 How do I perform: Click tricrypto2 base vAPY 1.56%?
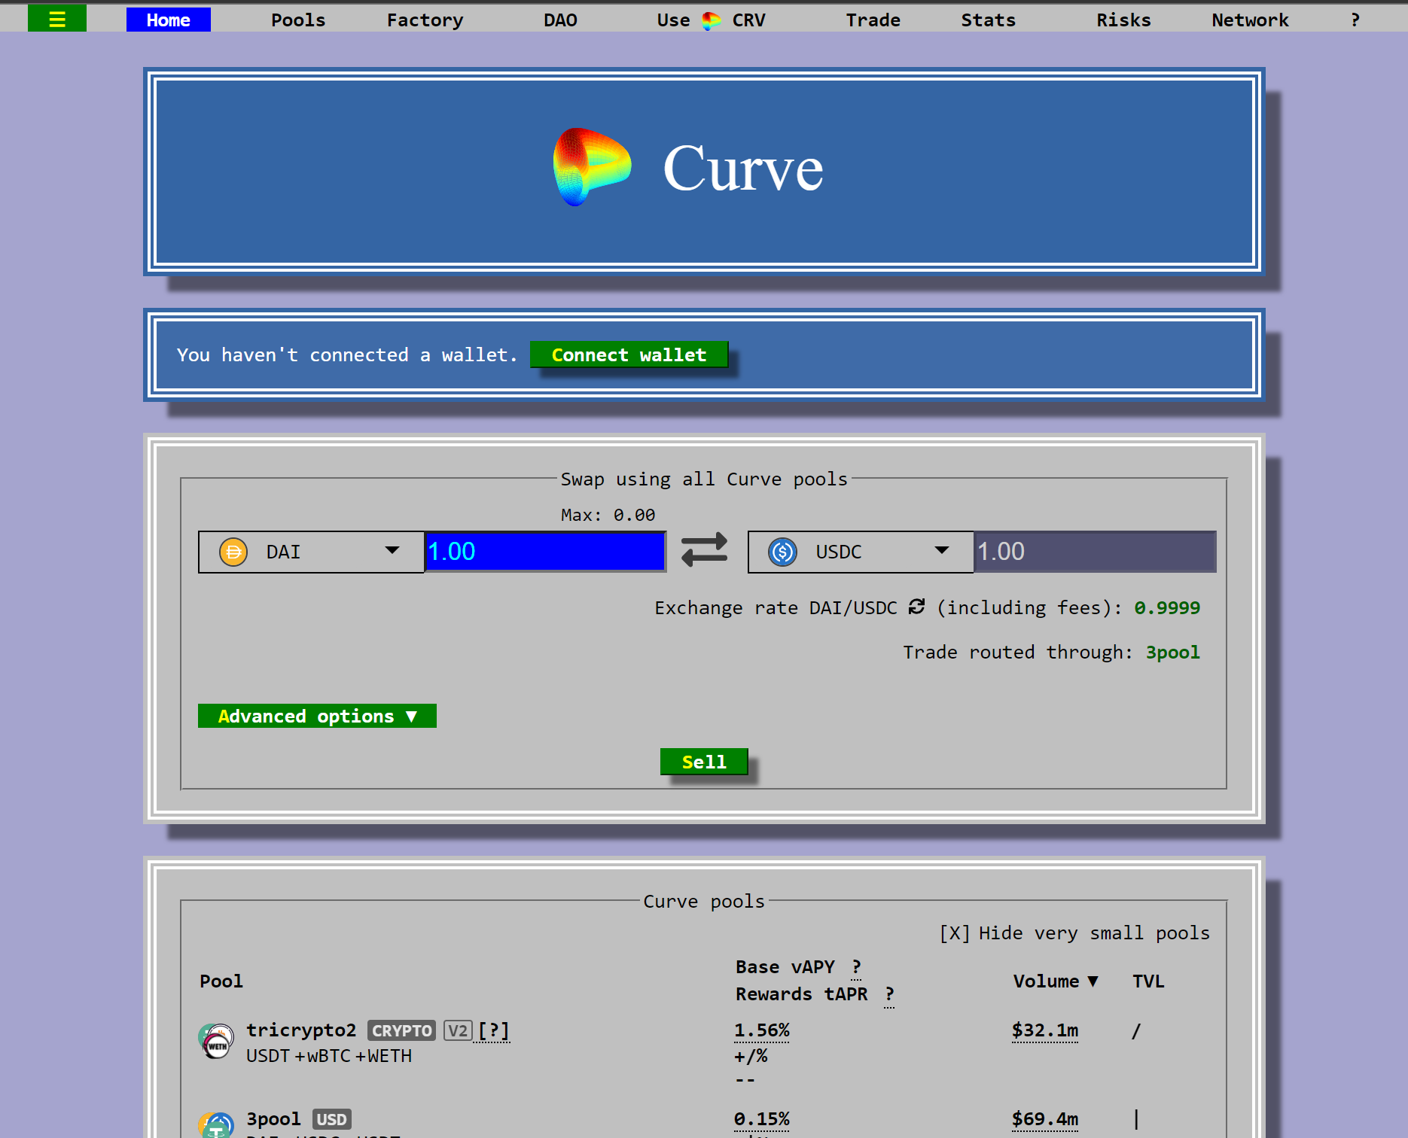(762, 1030)
